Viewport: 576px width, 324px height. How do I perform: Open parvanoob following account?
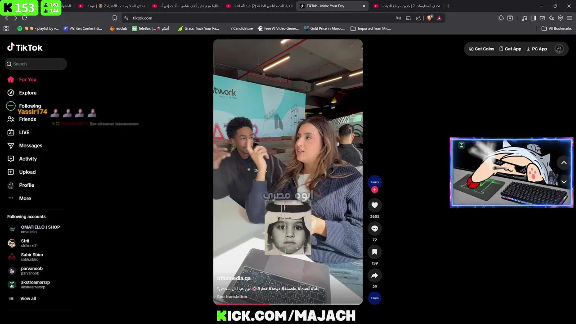point(26,271)
